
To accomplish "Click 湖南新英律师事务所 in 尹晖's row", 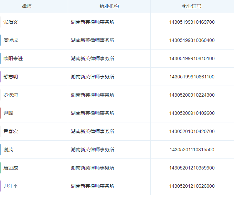I will click(x=93, y=113).
